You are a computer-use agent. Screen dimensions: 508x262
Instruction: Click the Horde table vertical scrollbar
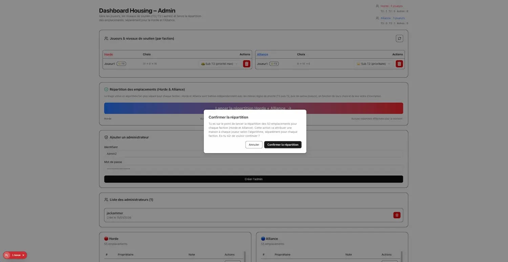(x=245, y=256)
